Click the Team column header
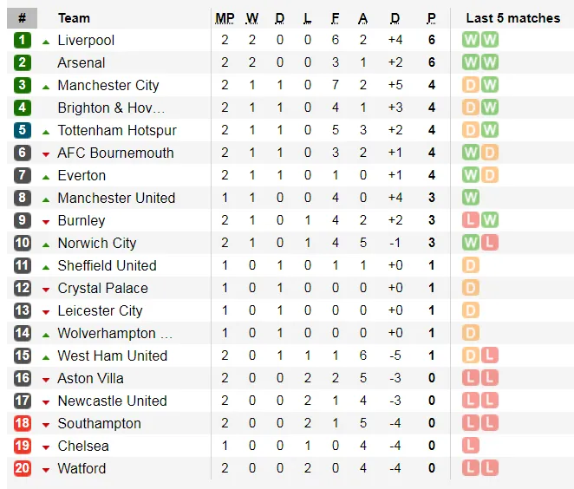Screen dimensions: 574x489 pyautogui.click(x=74, y=18)
